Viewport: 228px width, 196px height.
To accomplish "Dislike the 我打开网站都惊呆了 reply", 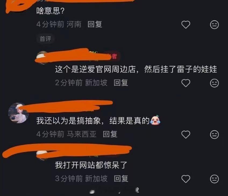I will click(x=214, y=179).
